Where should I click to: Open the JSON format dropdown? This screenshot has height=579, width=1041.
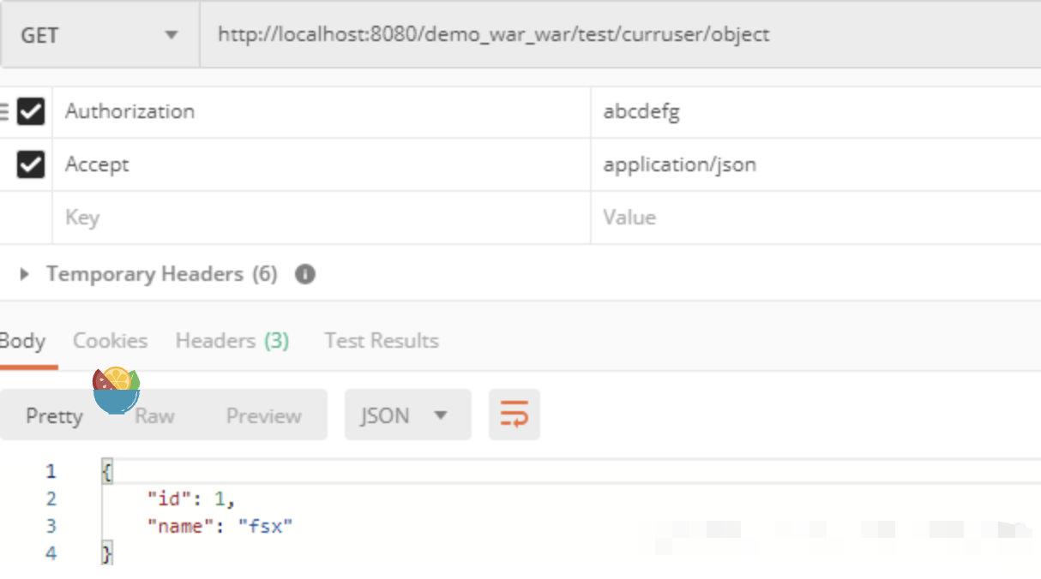coord(408,415)
